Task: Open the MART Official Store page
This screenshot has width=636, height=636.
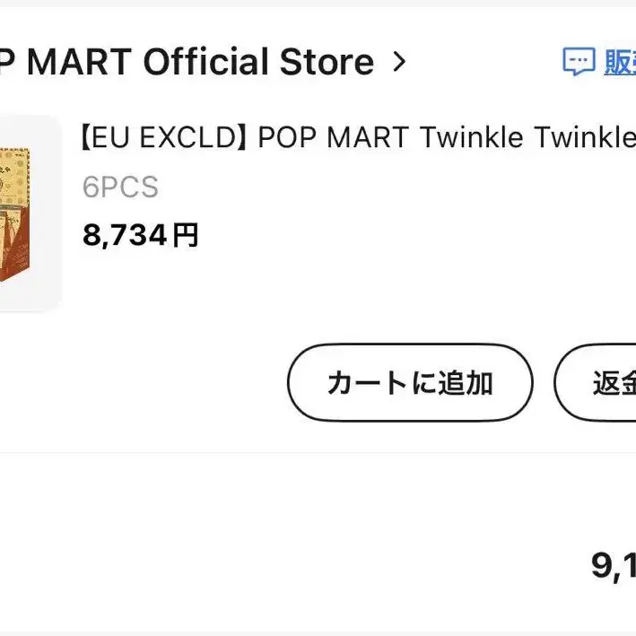Action: [187, 62]
